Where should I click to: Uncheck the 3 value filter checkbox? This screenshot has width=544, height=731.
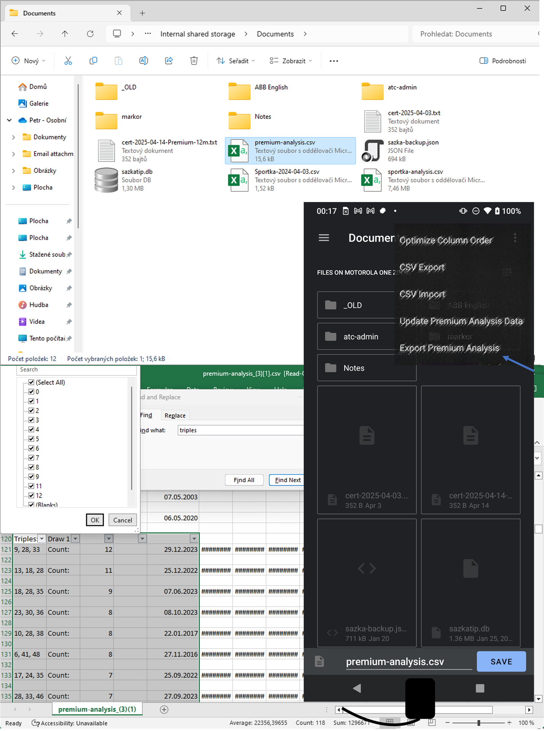[x=31, y=420]
